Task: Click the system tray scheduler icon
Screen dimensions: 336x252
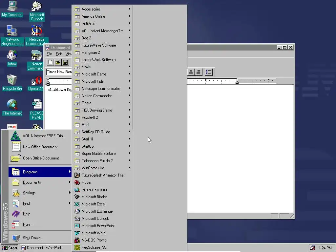Action: click(312, 248)
